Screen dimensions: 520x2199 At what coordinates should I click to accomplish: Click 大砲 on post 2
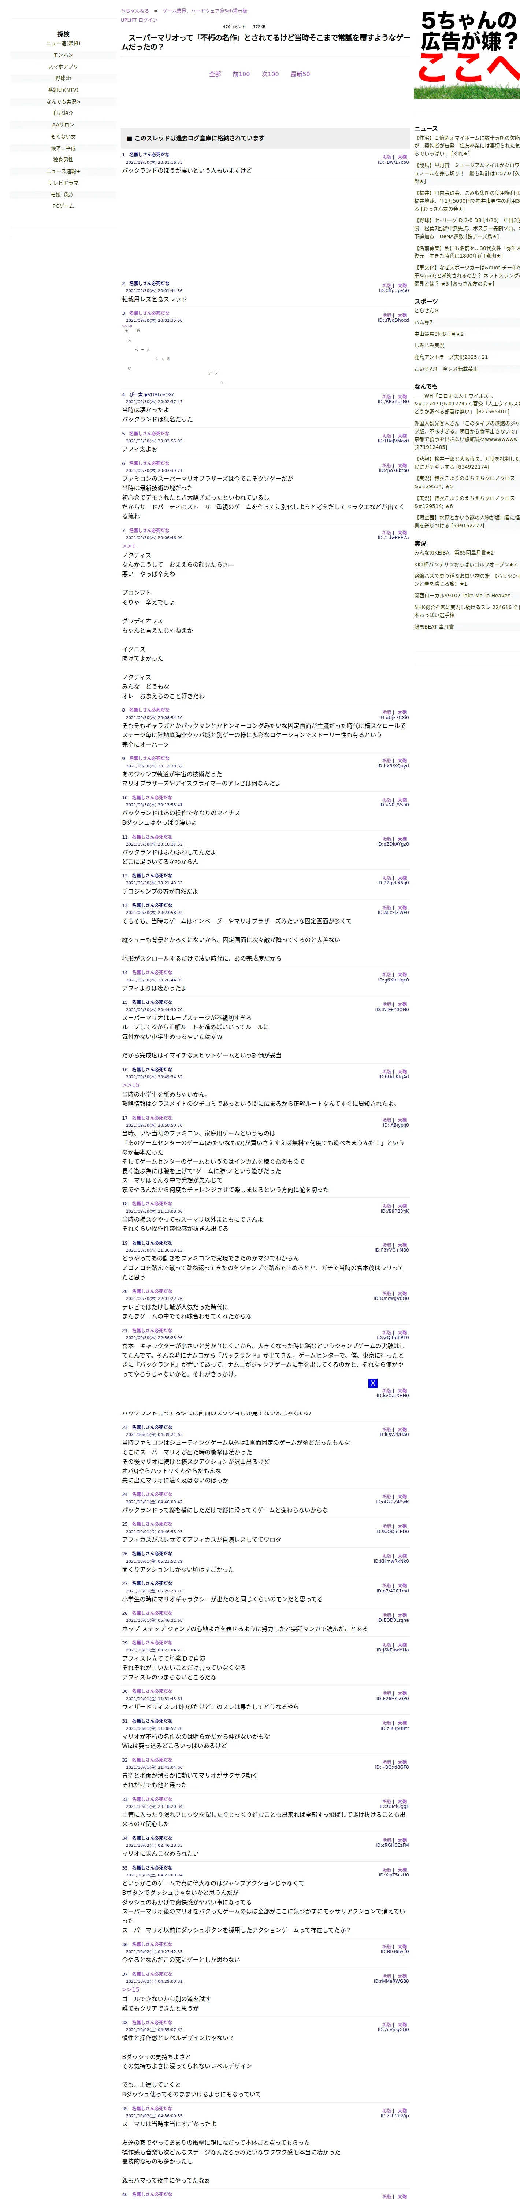tap(402, 286)
